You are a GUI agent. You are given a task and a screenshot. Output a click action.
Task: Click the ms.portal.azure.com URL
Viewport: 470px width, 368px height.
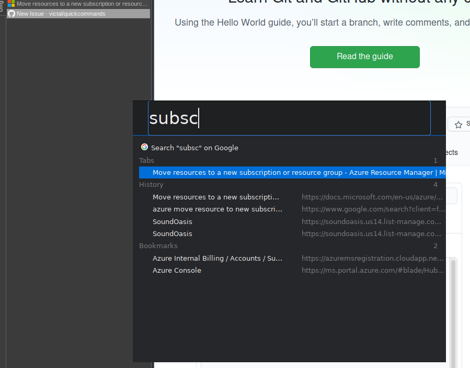[x=373, y=271]
